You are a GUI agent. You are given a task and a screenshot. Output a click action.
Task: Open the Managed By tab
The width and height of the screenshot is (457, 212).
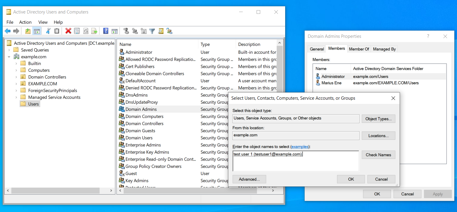[384, 49]
